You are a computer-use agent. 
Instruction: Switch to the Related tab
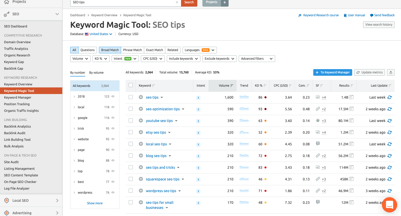[x=173, y=50]
